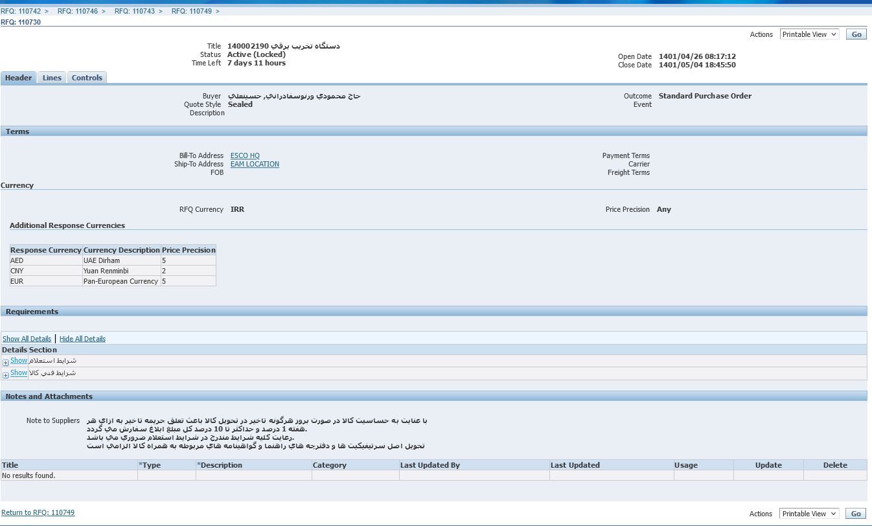
Task: Select the Pan-European Currency cell
Action: pyautogui.click(x=122, y=281)
